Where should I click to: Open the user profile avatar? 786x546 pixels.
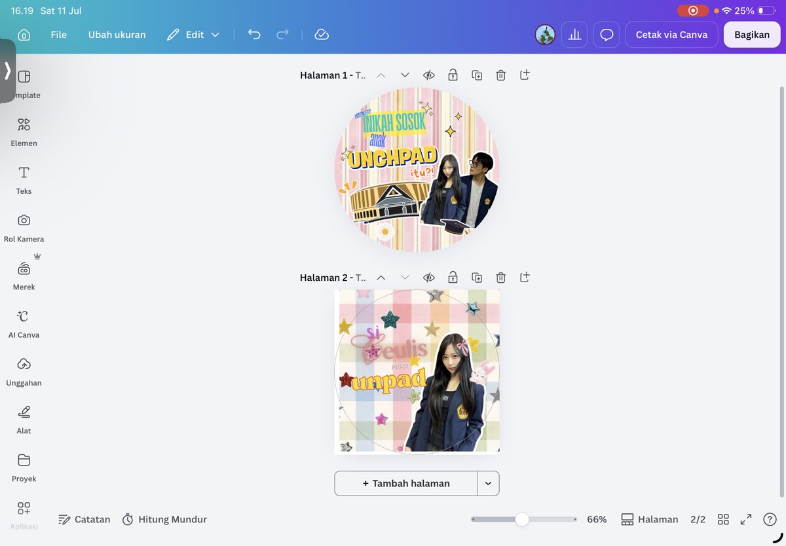point(545,35)
